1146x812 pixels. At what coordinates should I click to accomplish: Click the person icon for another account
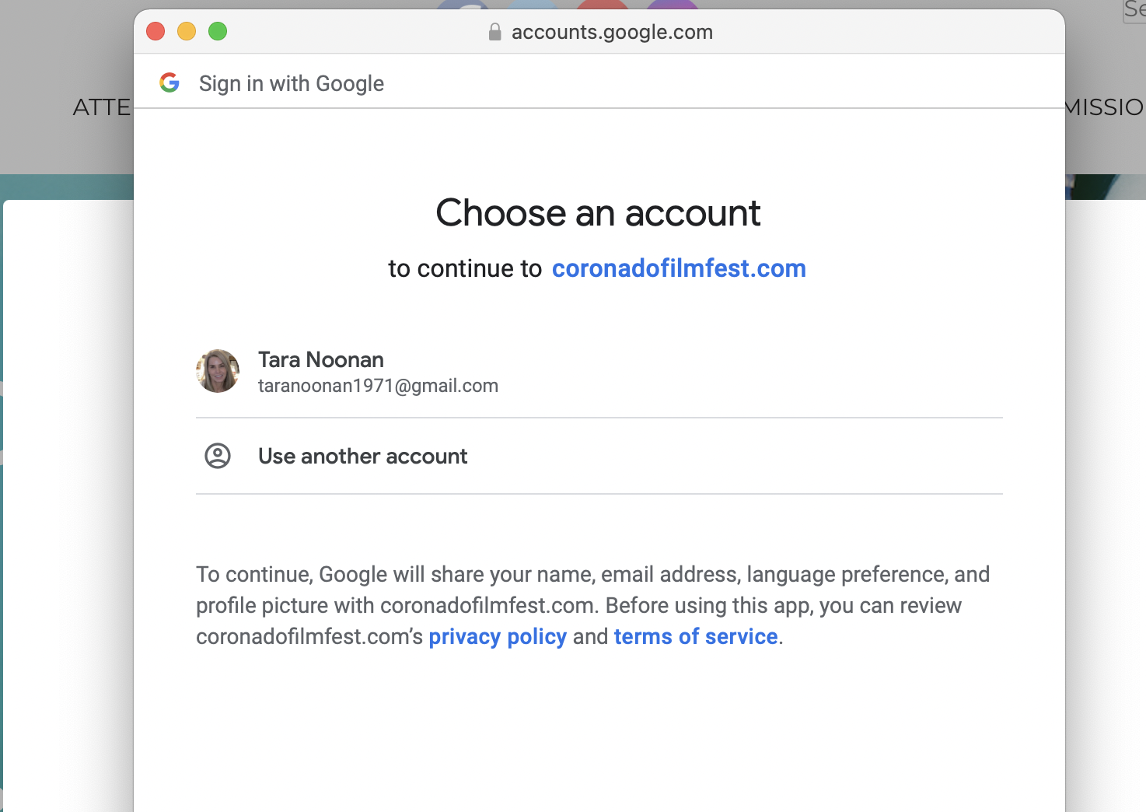218,456
